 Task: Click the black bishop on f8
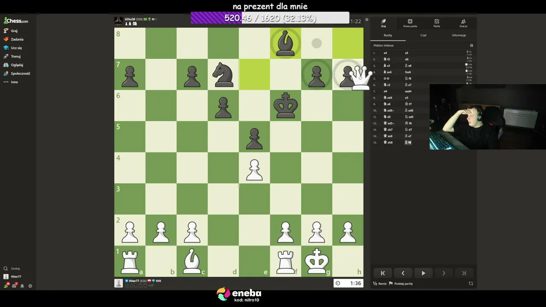285,43
